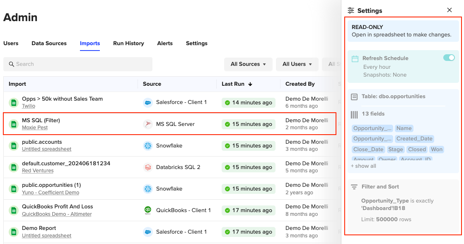Expand field list with show all
The width and height of the screenshot is (464, 244).
tap(363, 166)
